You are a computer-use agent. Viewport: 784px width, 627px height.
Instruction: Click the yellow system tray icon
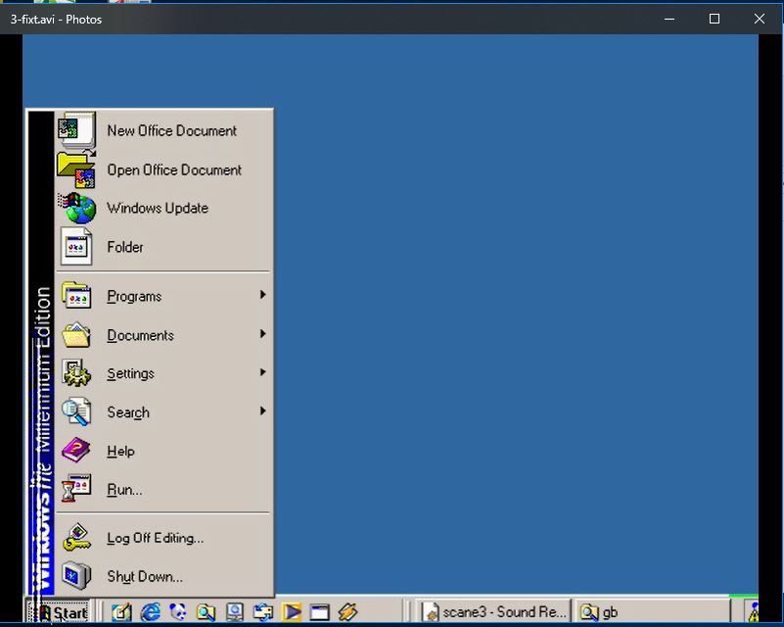753,611
